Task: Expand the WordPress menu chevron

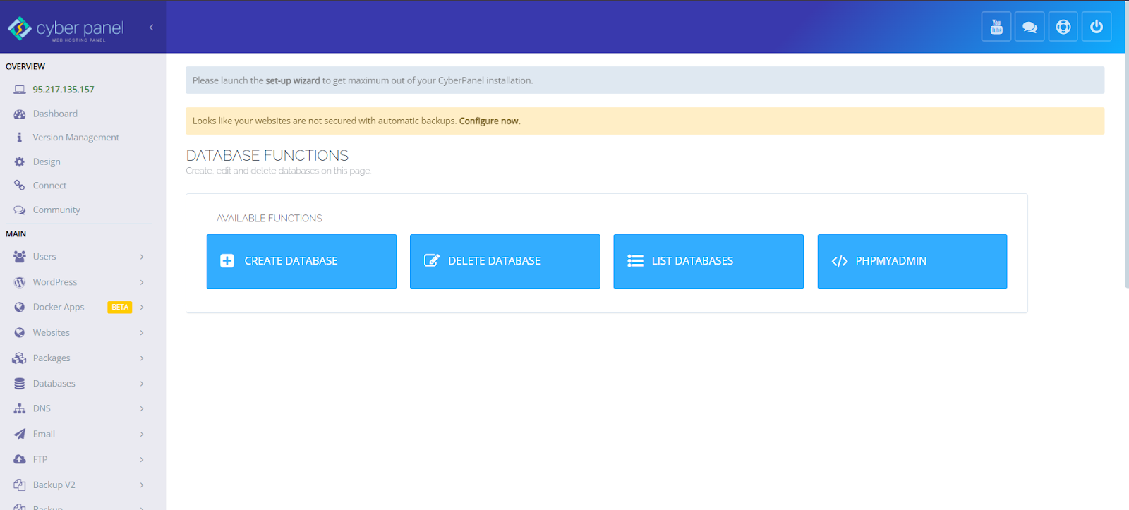Action: 142,282
